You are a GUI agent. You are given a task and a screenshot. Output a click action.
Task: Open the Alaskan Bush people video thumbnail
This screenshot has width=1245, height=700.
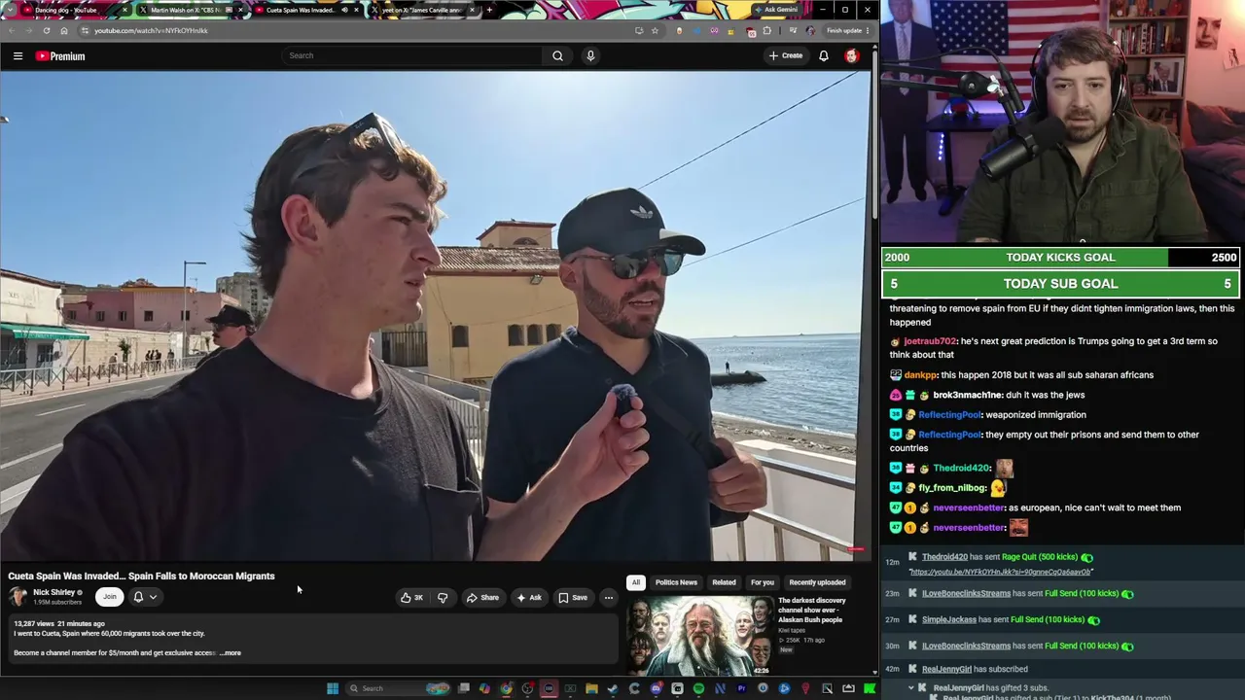pyautogui.click(x=700, y=636)
